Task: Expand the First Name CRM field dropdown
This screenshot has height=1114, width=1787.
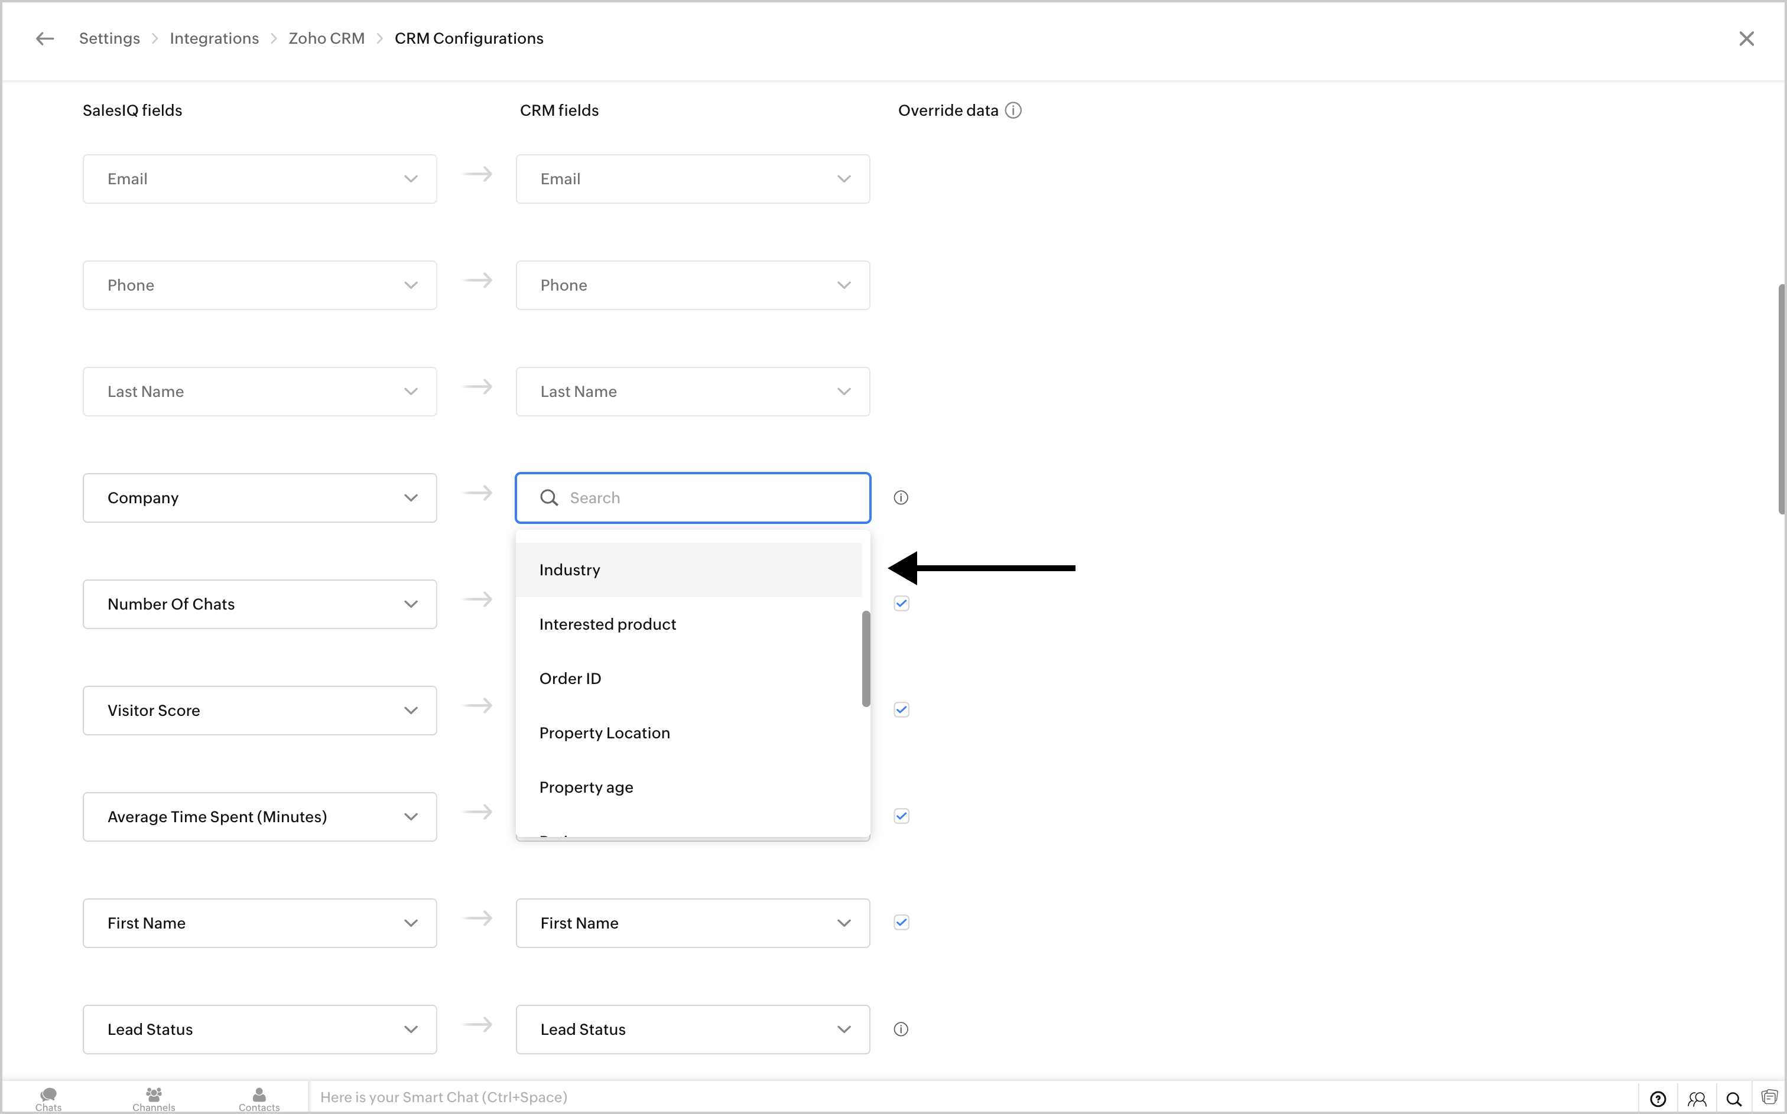Action: coord(692,923)
